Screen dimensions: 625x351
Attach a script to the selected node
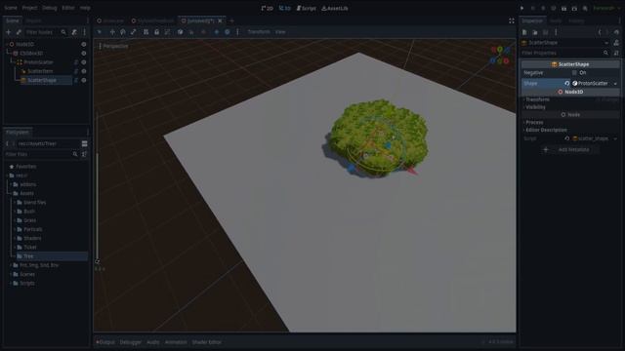[74, 32]
